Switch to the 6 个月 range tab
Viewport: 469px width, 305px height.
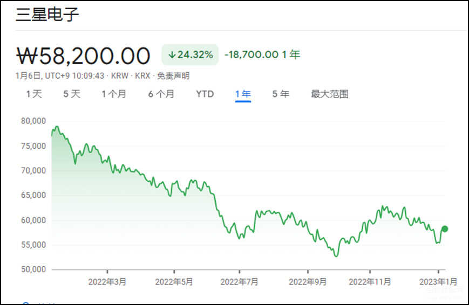[161, 94]
